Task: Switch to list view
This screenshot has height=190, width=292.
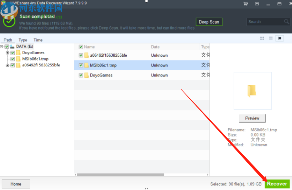Action: tap(271, 38)
